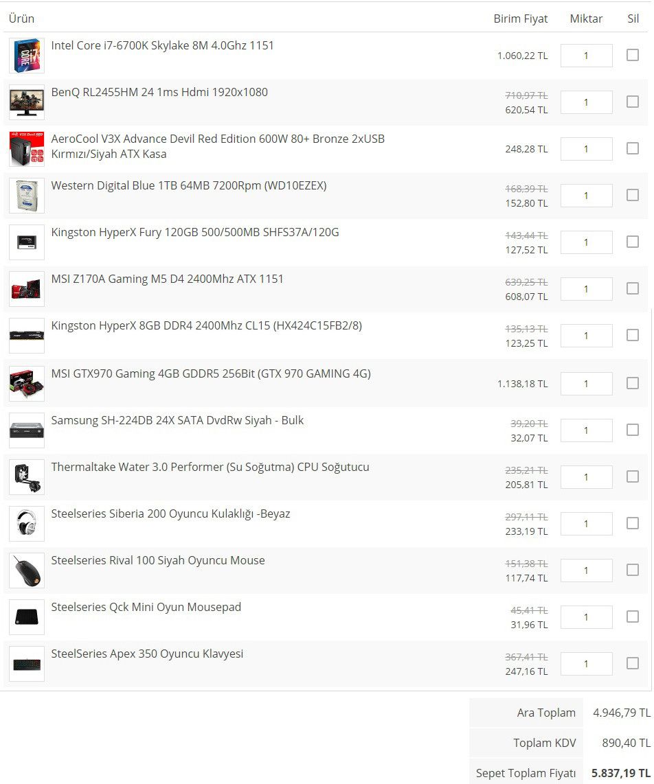This screenshot has width=654, height=784.
Task: Focus quantity field for AeroCool case
Action: pyautogui.click(x=587, y=149)
